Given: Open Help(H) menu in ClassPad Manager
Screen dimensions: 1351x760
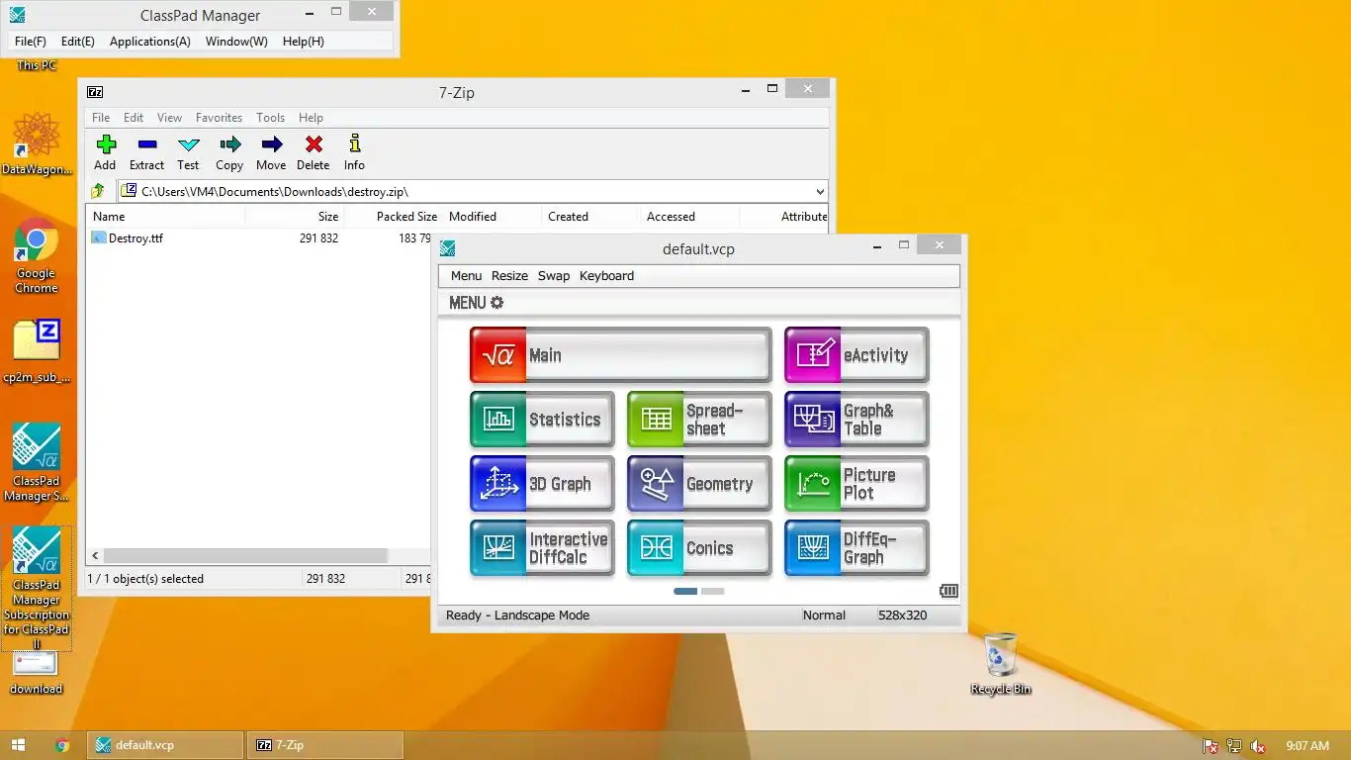Looking at the screenshot, I should [x=304, y=42].
